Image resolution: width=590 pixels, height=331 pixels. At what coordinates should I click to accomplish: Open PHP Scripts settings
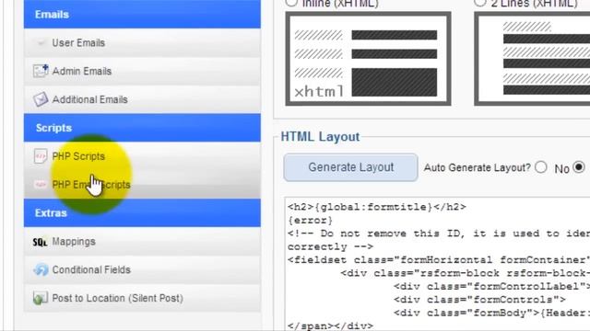click(142, 156)
